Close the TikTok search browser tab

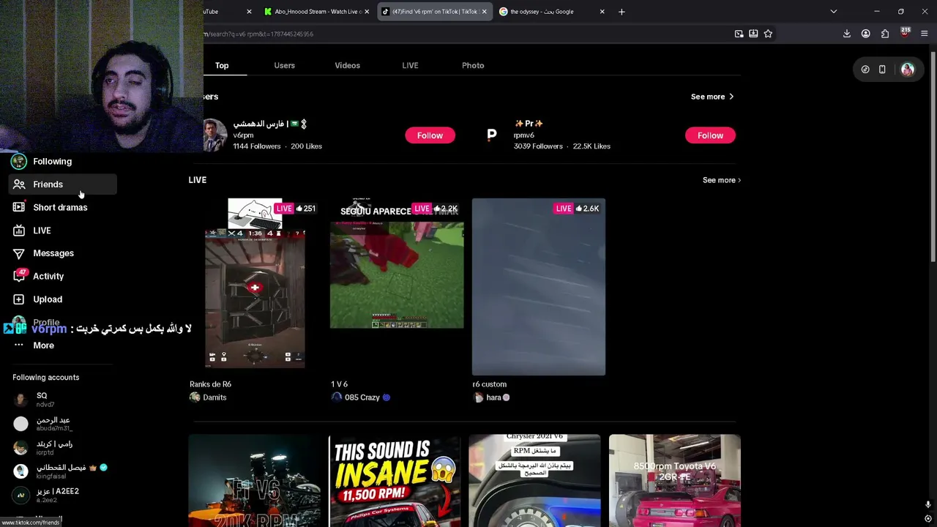pos(484,12)
